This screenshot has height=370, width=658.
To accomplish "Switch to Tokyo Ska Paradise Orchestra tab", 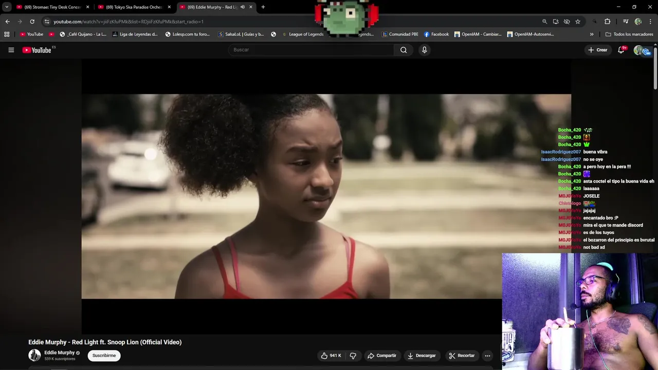I will 134,7.
